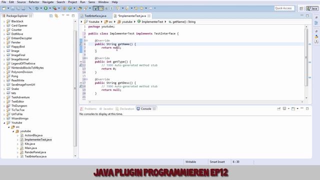This screenshot has height=180, width=320.
Task: Click the task marker at line 12
Action: pyautogui.click(x=81, y=65)
